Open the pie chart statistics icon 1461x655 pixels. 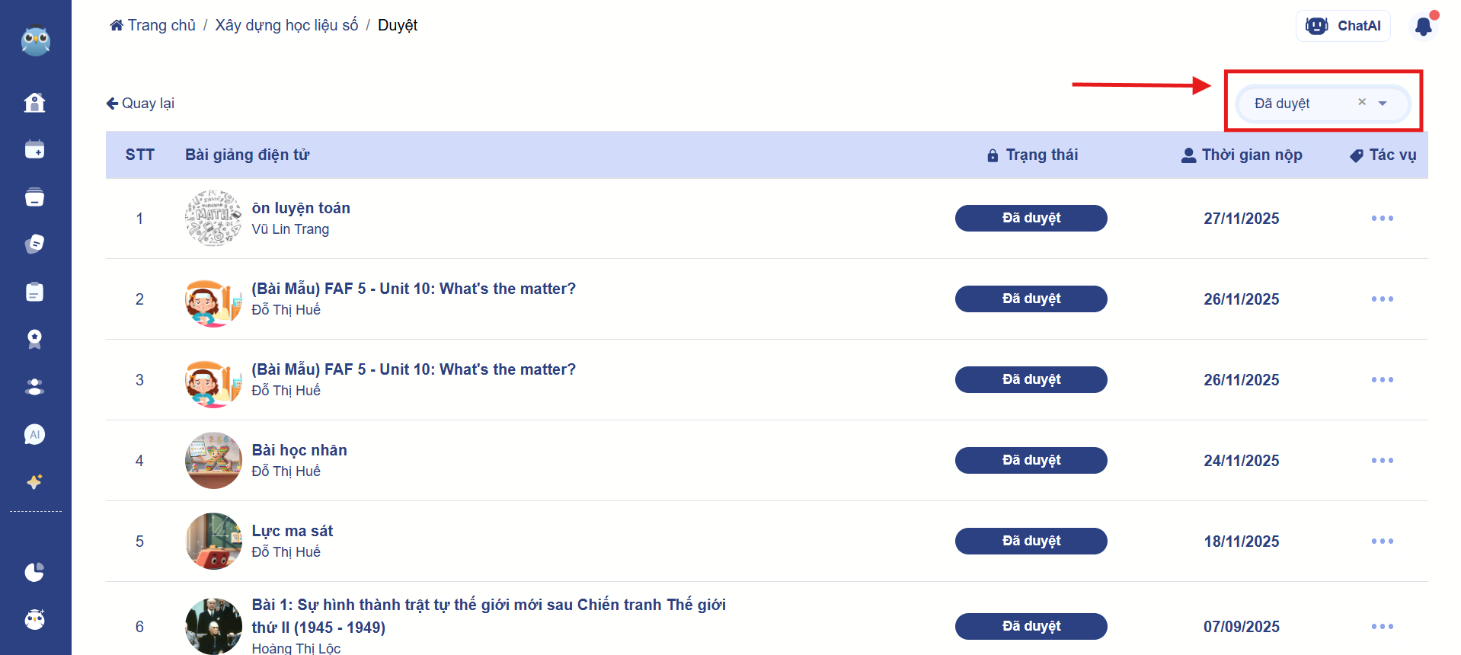click(35, 572)
